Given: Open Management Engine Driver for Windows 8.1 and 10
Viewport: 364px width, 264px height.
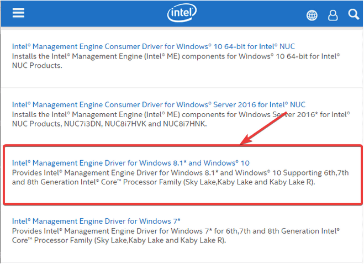Looking at the screenshot, I should [131, 163].
